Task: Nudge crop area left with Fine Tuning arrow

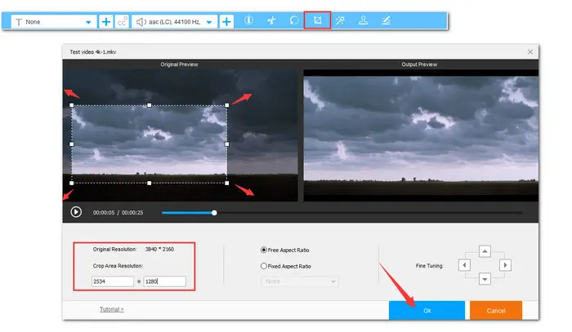Action: pos(464,265)
